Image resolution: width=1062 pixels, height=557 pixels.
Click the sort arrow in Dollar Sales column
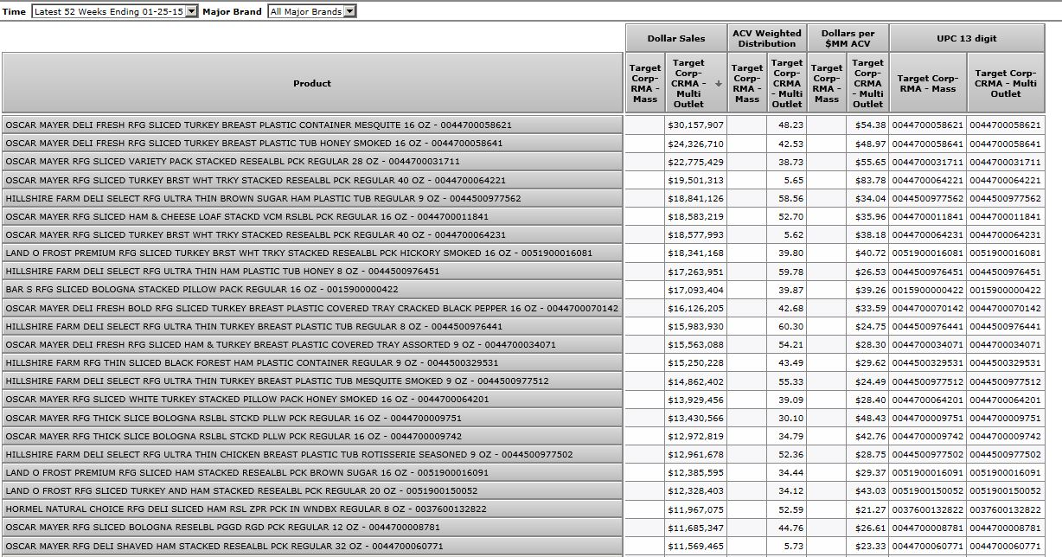718,84
